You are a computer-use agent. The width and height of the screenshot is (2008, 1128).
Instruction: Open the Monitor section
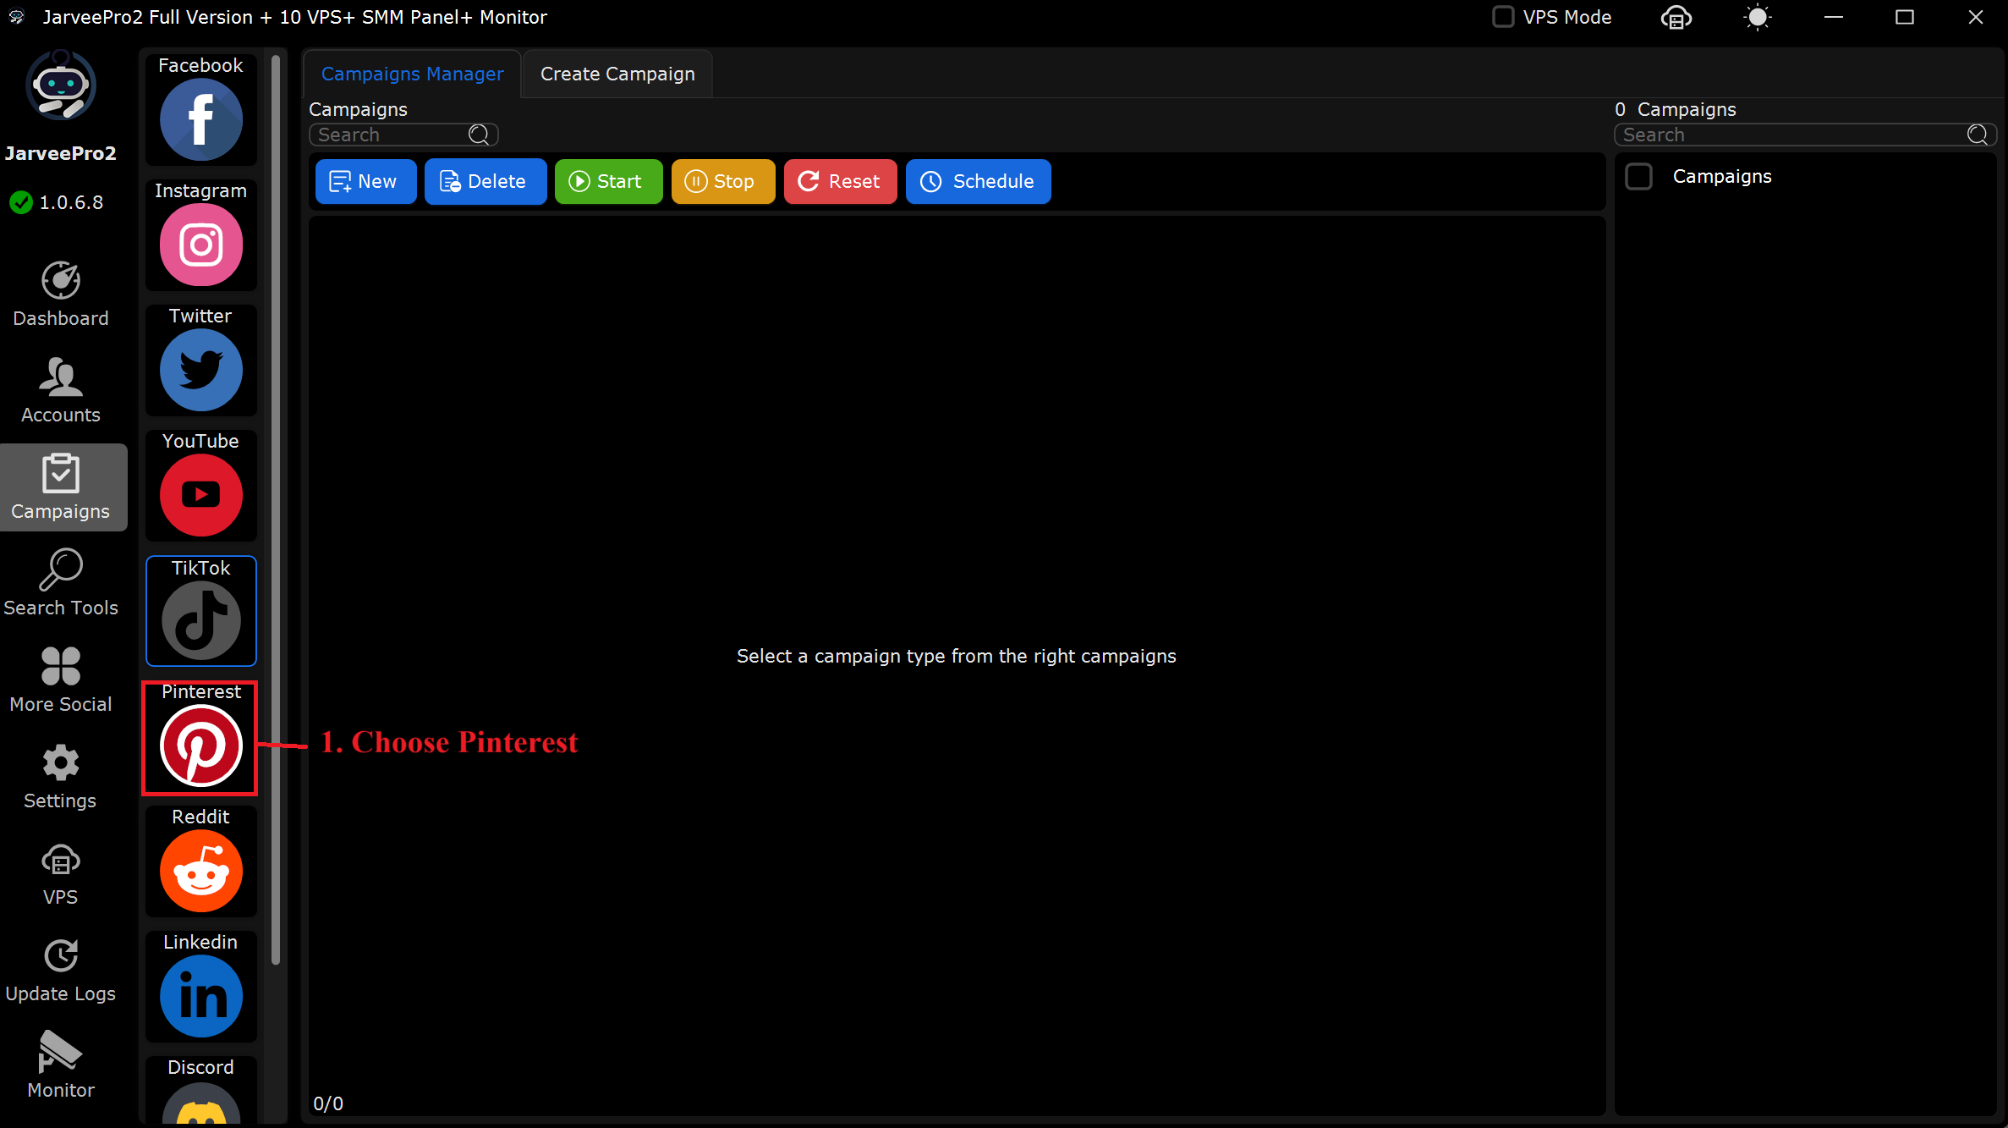(61, 1066)
